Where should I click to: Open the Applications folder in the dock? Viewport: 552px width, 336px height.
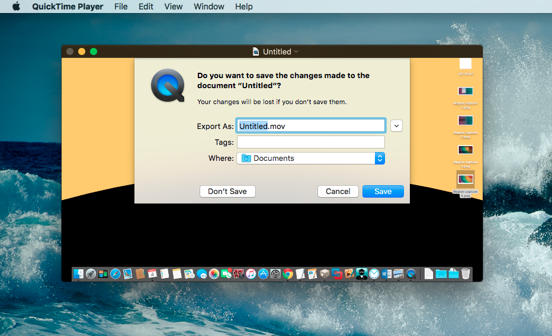(441, 274)
